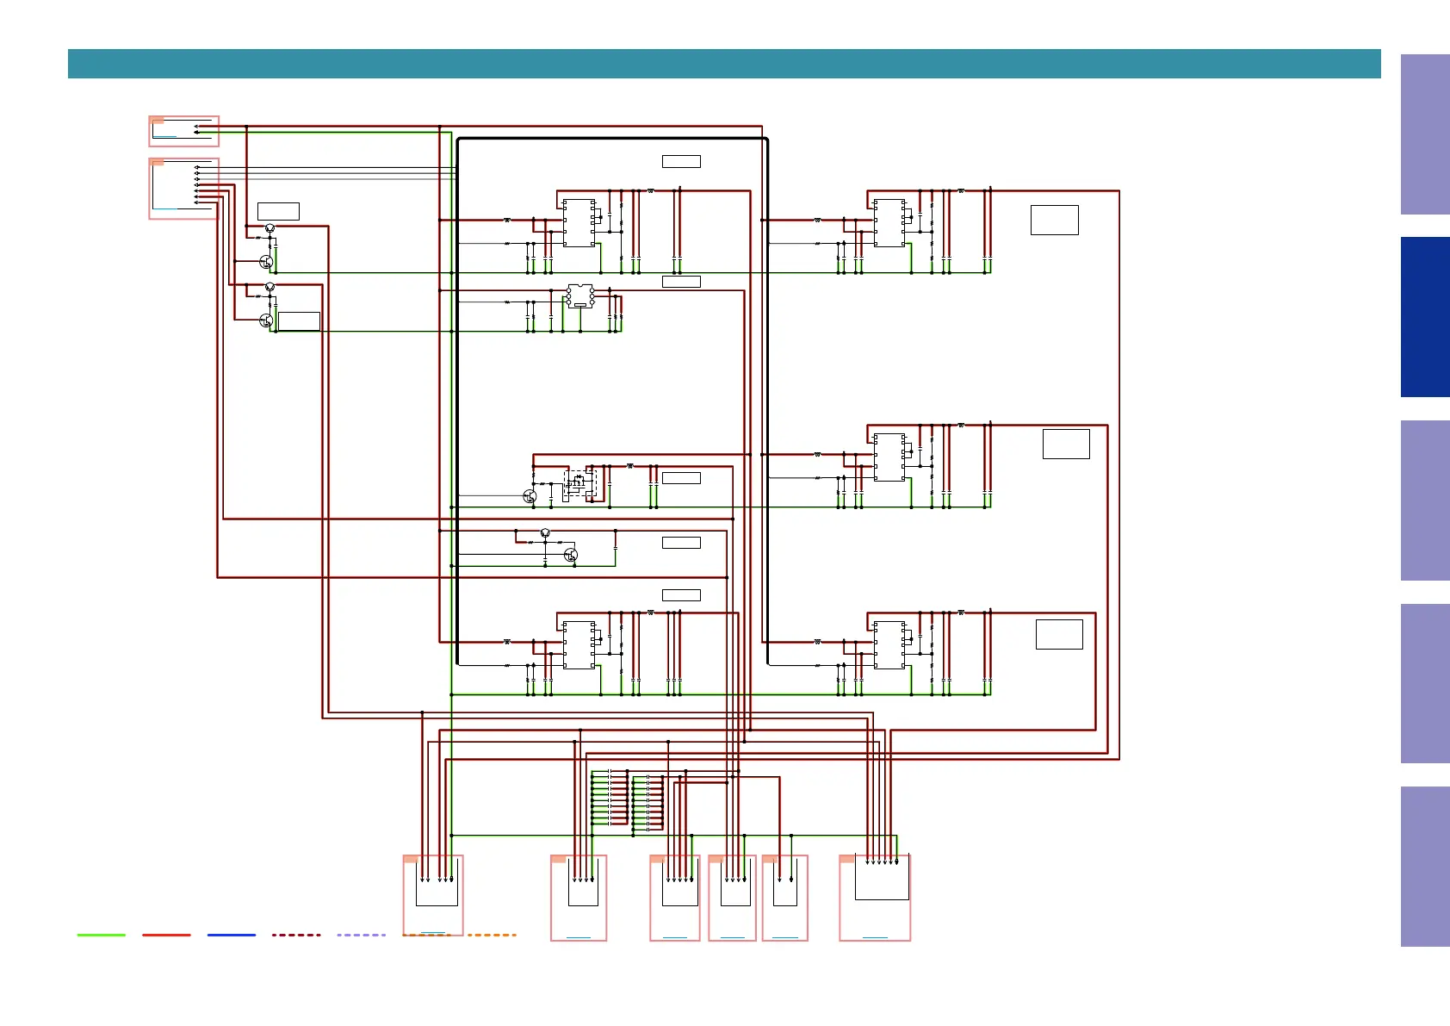Click the empty label box right of top-right regulator

[x=1055, y=220]
